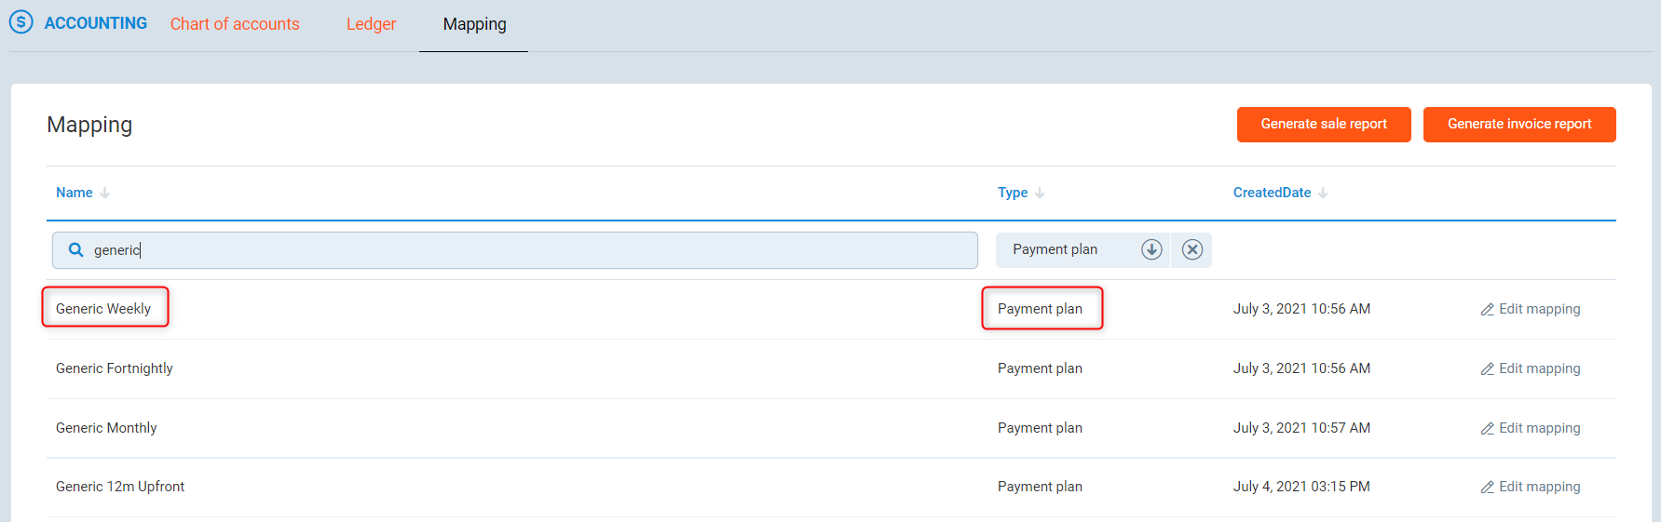Image resolution: width=1661 pixels, height=522 pixels.
Task: Click the search magnifier icon
Action: pos(76,249)
